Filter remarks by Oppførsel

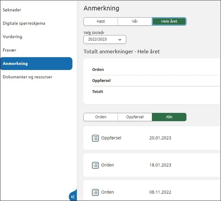(x=135, y=117)
